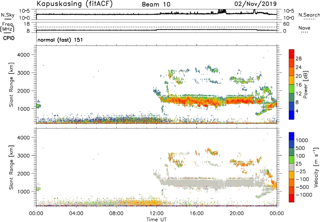Click the -100 value on velocity colorbar
The width and height of the screenshot is (320, 222).
(x=302, y=179)
